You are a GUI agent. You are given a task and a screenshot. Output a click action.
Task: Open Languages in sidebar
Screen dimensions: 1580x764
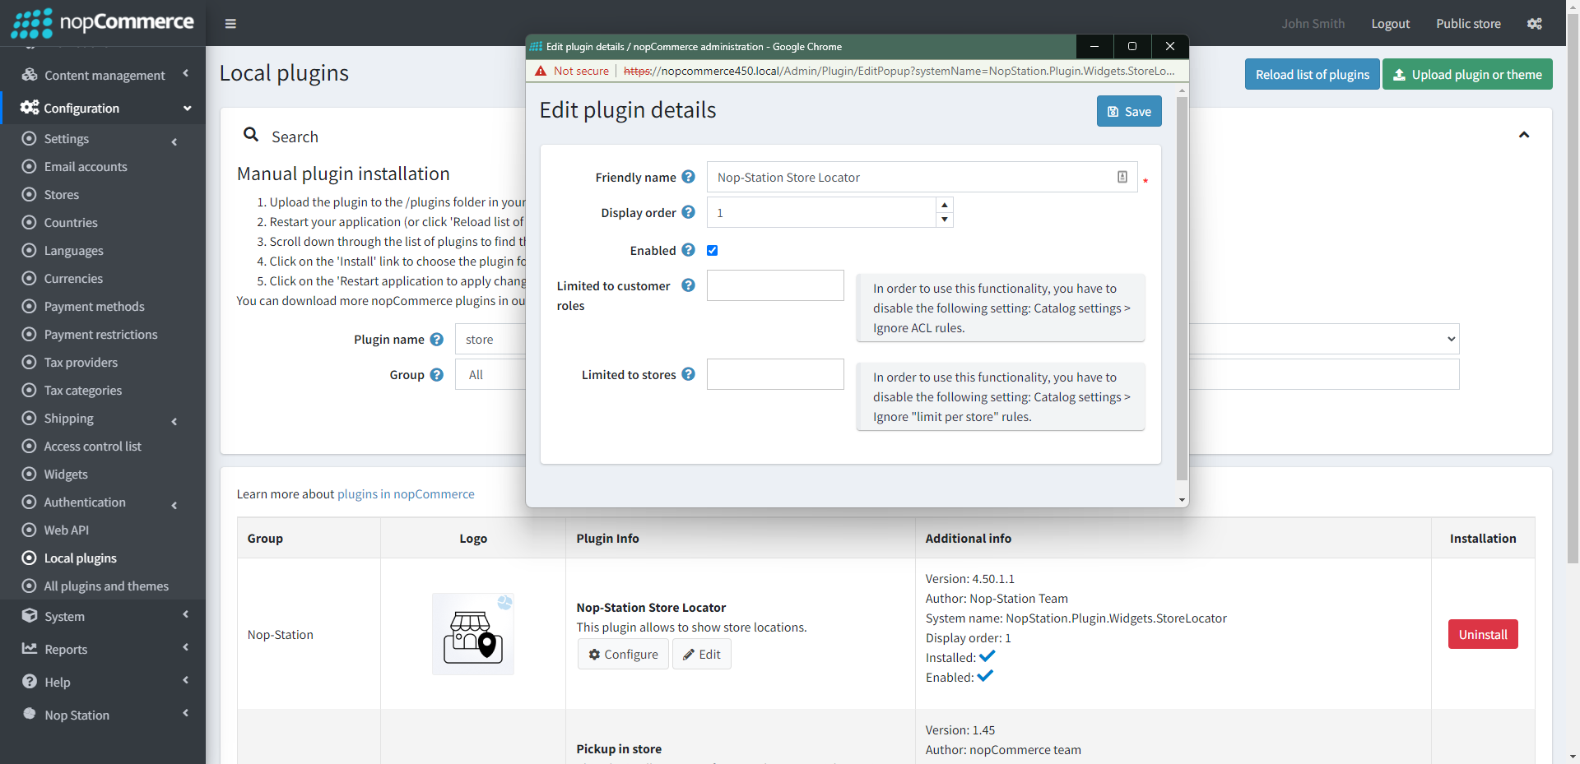(x=74, y=251)
